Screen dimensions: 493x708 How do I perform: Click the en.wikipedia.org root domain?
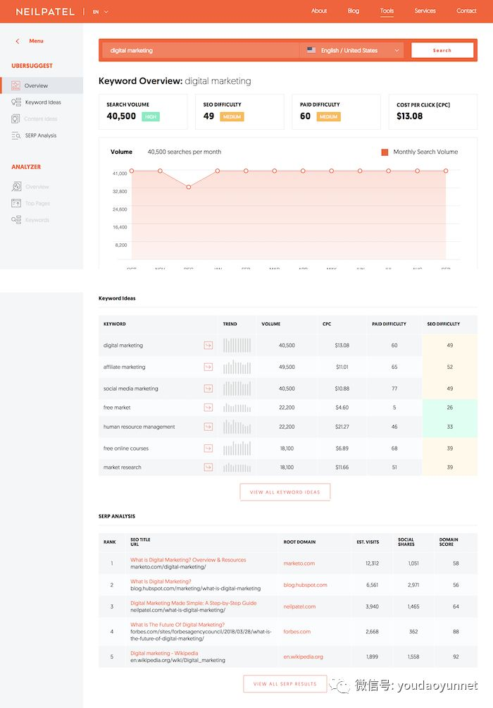coord(303,657)
